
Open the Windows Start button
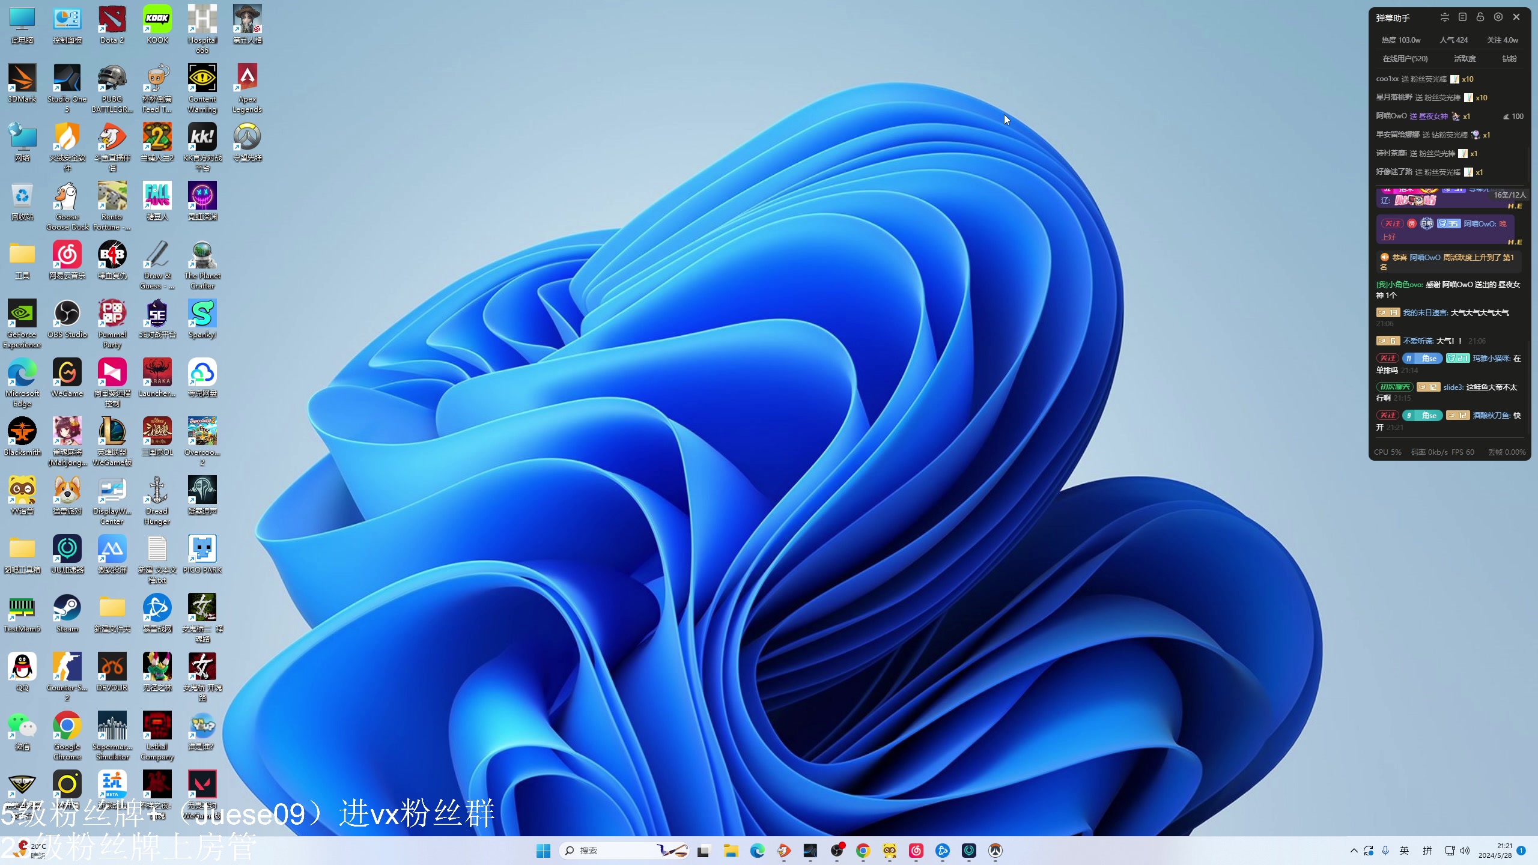click(x=543, y=851)
